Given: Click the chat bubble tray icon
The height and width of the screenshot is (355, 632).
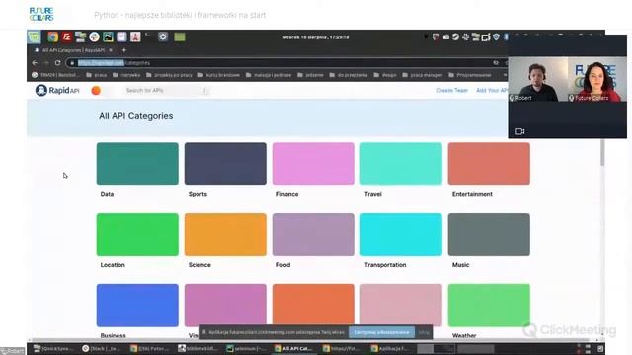Looking at the screenshot, I should 435,37.
